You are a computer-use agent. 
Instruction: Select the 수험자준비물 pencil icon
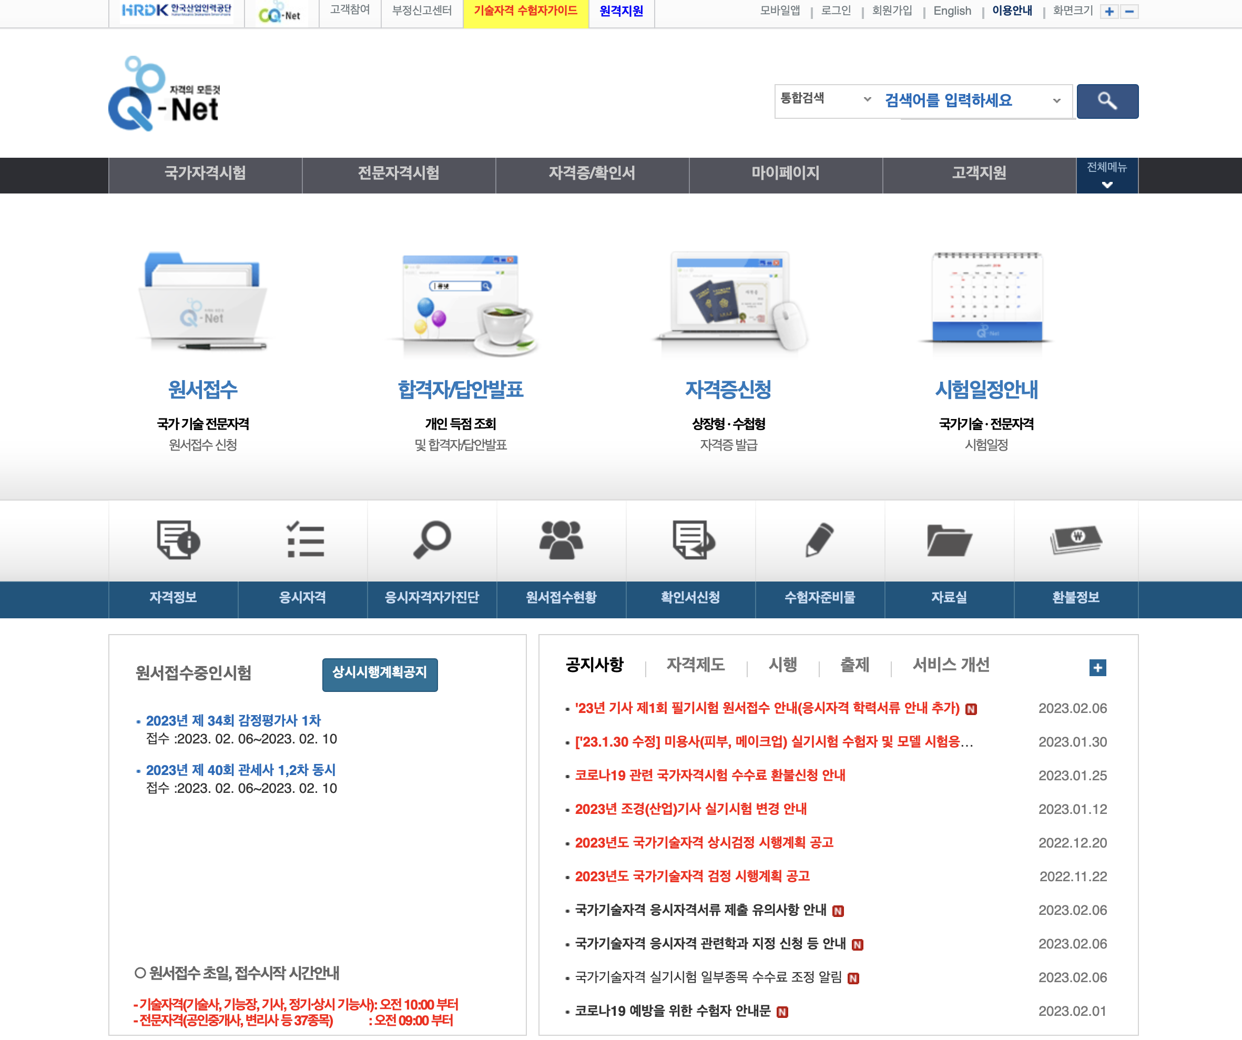820,540
